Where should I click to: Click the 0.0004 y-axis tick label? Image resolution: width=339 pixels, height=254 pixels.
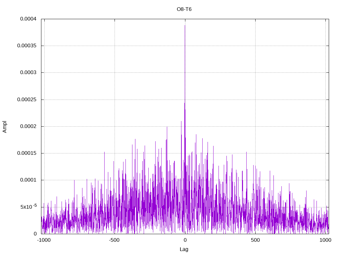(28, 19)
